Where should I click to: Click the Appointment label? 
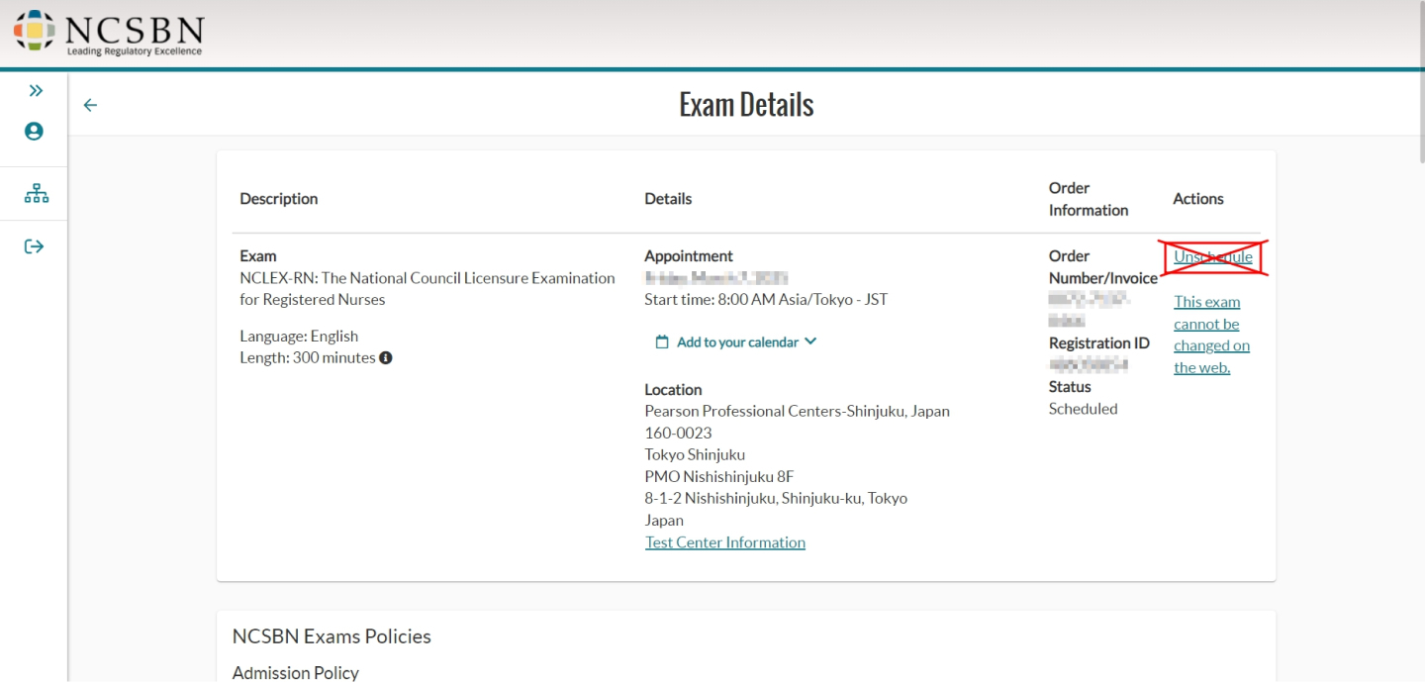pos(689,256)
